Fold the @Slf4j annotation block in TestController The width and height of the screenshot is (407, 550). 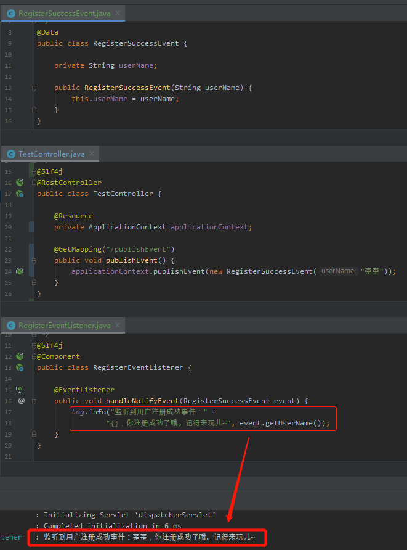click(x=34, y=171)
